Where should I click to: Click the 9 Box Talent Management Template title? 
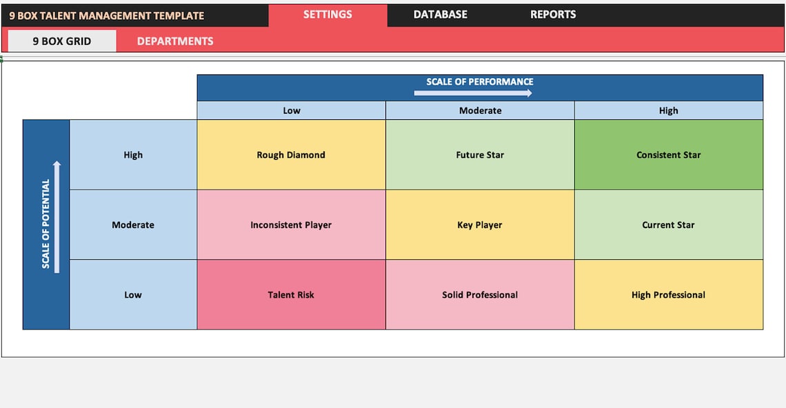106,16
